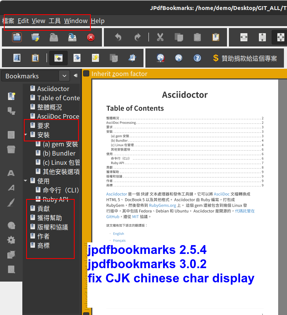The image size is (287, 315).
Task: Collapse the Bookmarks panel with arrow button
Action: [x=75, y=76]
